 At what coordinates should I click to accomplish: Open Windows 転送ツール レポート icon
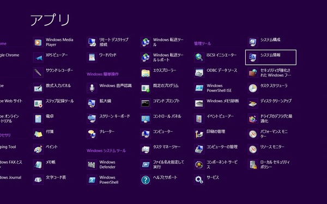click(x=146, y=58)
